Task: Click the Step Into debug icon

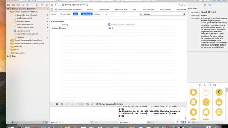Action: coord(72,104)
